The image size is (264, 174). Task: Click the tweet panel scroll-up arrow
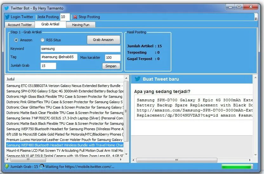pos(255,78)
